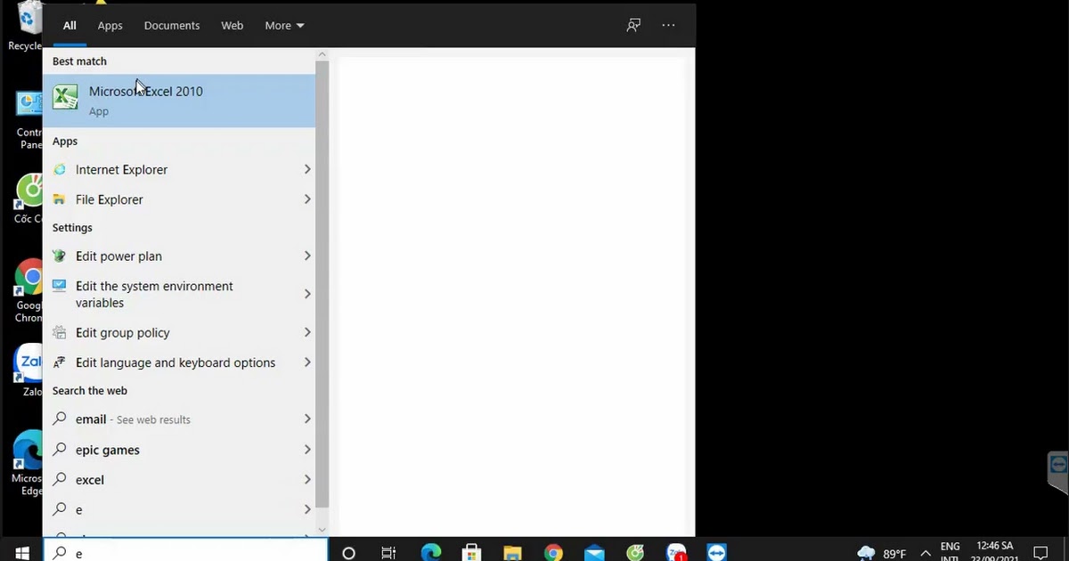This screenshot has width=1069, height=561.
Task: Click the language and keyboard options icon
Action: coord(60,362)
